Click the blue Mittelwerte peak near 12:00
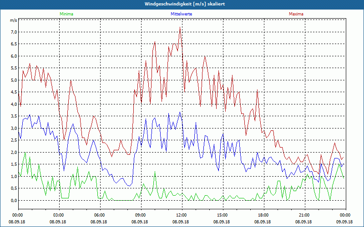The width and height of the screenshot is (364, 227). pos(180,112)
